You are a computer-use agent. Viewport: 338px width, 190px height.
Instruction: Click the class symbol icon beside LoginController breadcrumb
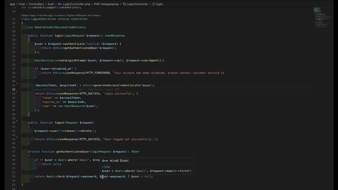[x=124, y=4]
